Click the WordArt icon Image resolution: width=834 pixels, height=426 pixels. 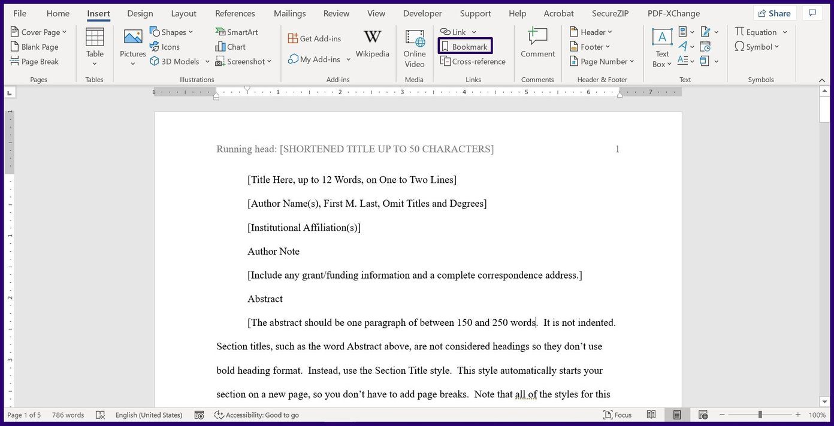(682, 46)
